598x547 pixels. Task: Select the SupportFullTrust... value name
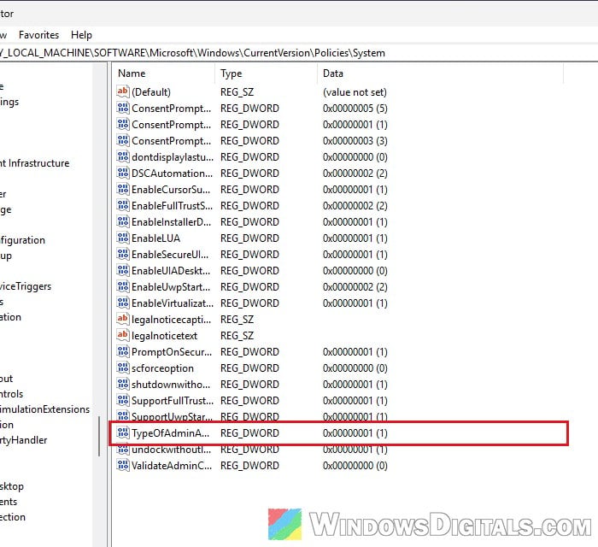(173, 401)
